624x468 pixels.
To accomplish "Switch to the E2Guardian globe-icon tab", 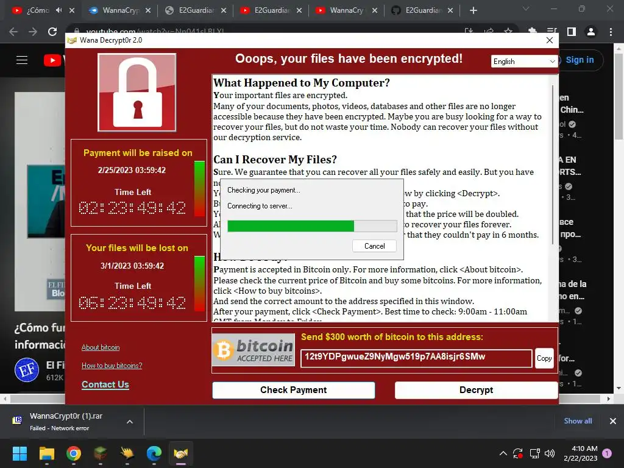I will 196,10.
